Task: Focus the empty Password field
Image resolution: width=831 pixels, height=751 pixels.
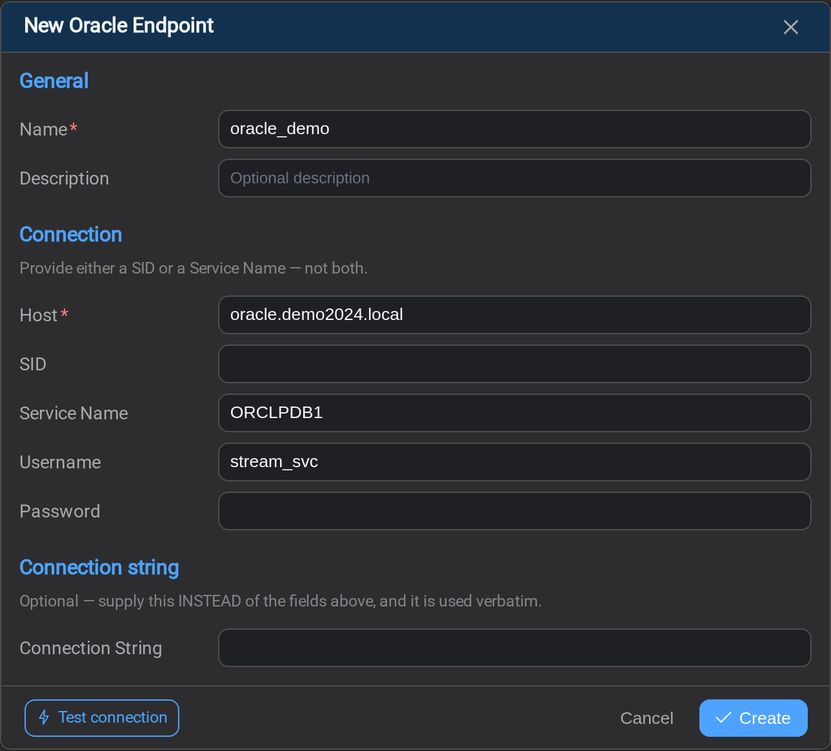Action: coord(515,511)
